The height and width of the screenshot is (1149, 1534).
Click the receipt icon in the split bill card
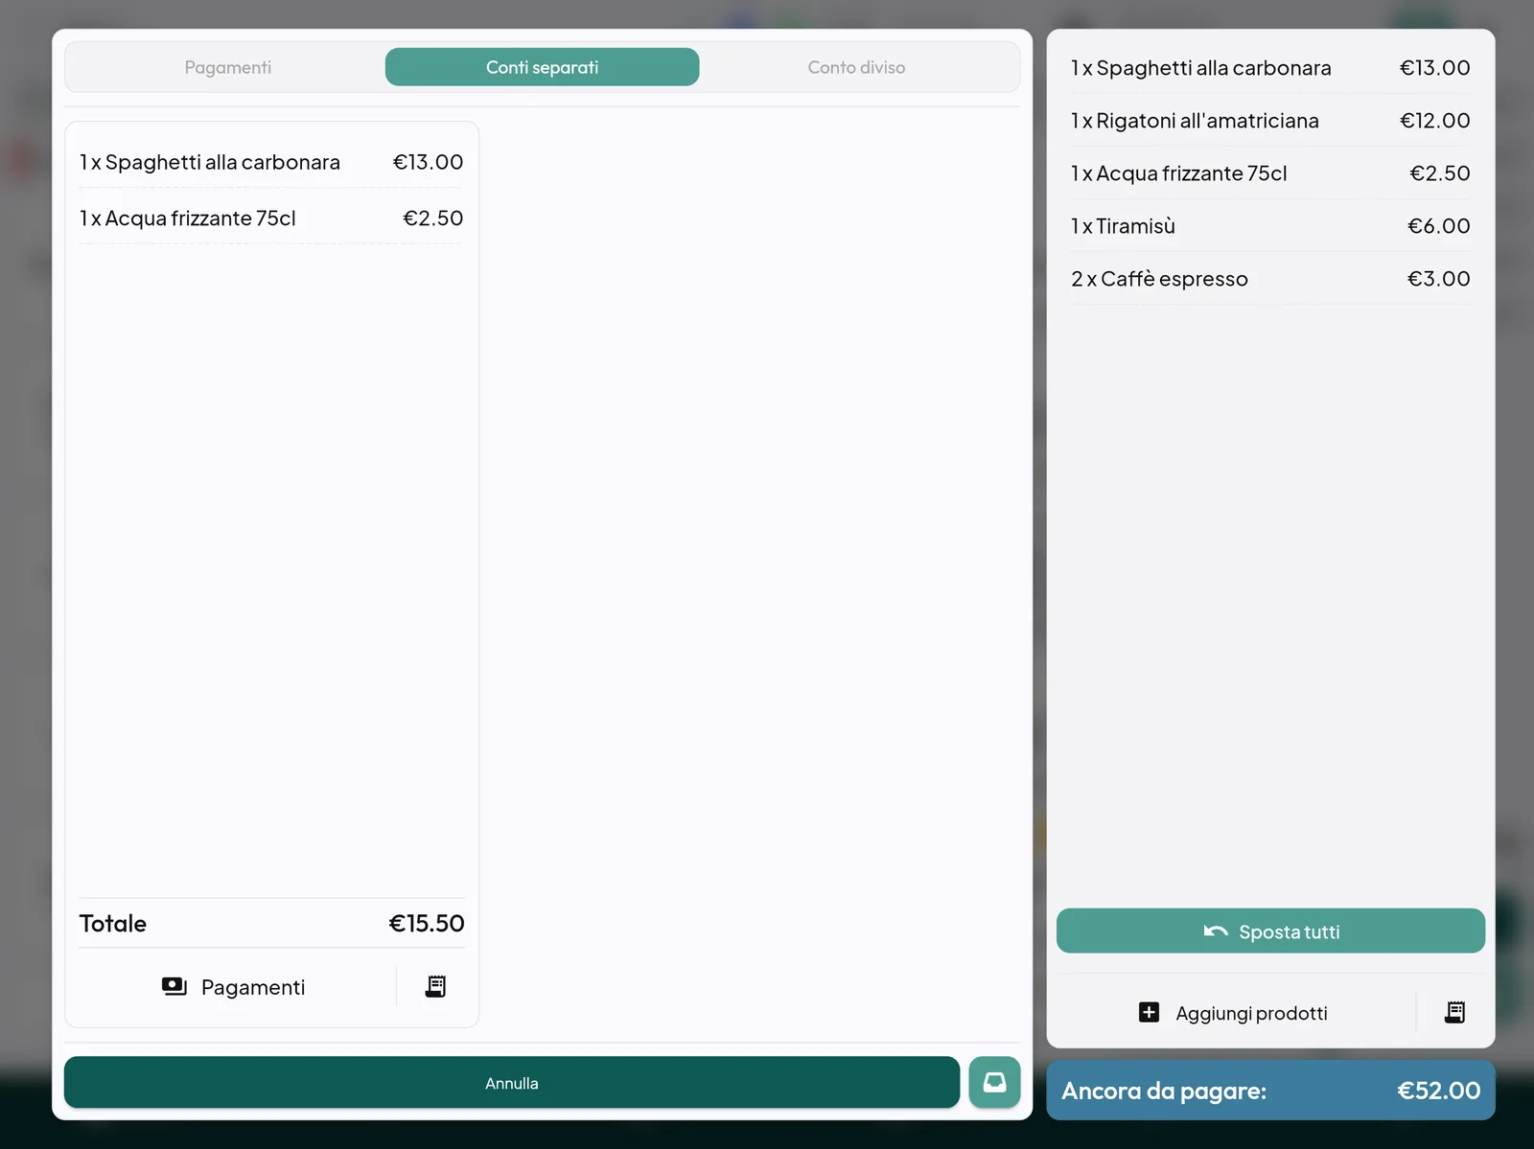pos(435,986)
